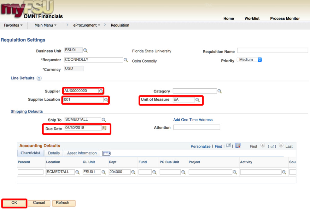Image resolution: width=310 pixels, height=210 pixels.
Task: Open Priority Medium dropdown
Action: pos(249,59)
